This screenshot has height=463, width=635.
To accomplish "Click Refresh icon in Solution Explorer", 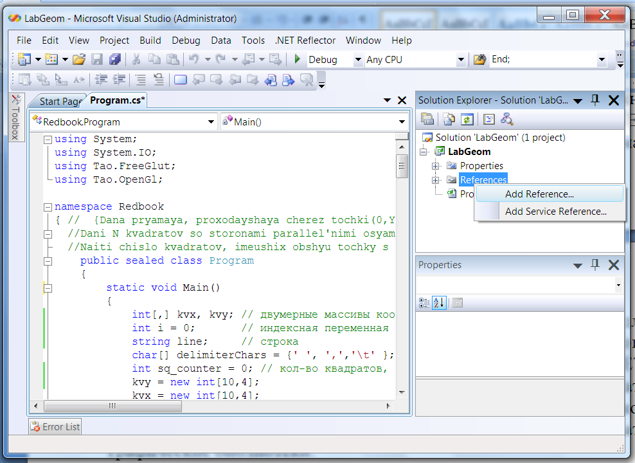I will (467, 119).
